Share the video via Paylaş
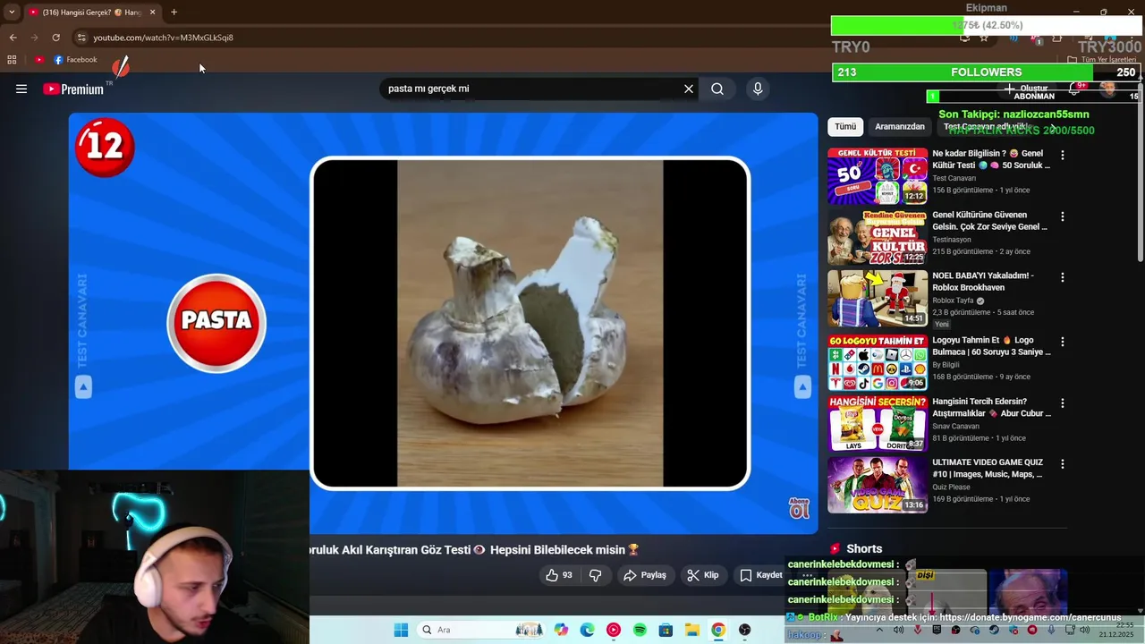 [645, 575]
